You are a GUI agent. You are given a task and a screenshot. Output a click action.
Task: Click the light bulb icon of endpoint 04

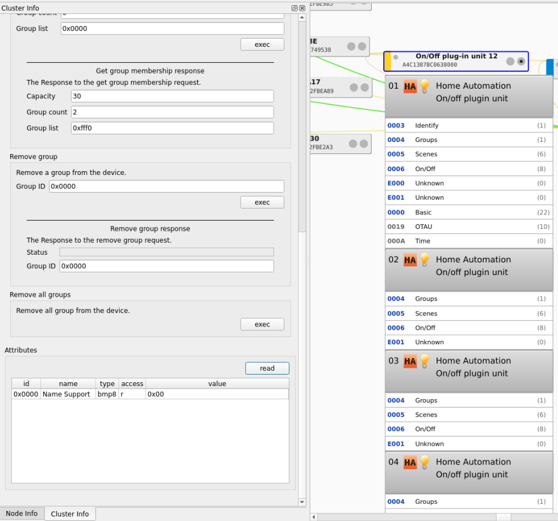coord(424,462)
